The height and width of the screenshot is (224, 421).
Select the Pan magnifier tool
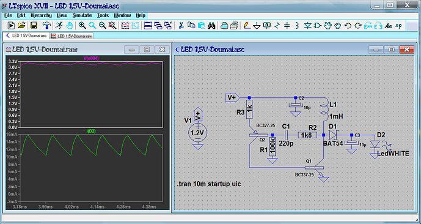[92, 26]
